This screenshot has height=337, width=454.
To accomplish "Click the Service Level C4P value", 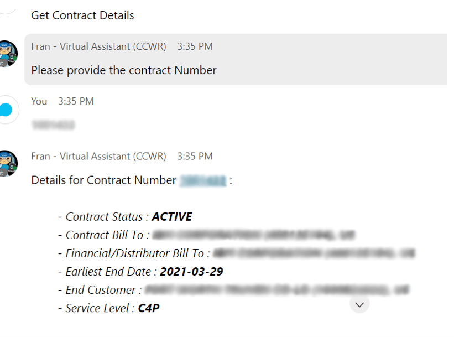I will (149, 308).
